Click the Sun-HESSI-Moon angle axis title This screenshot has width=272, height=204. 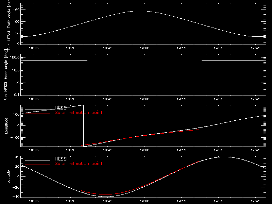click(6, 75)
